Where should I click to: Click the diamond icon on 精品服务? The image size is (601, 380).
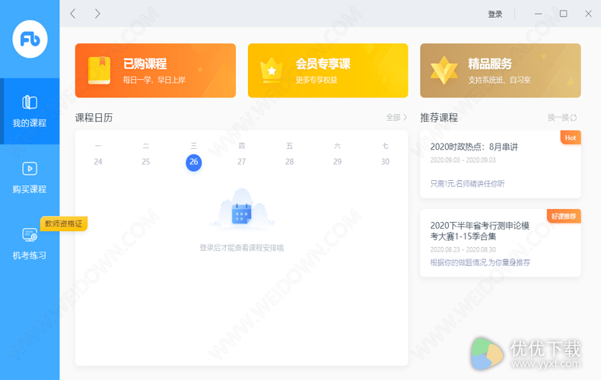coord(444,71)
